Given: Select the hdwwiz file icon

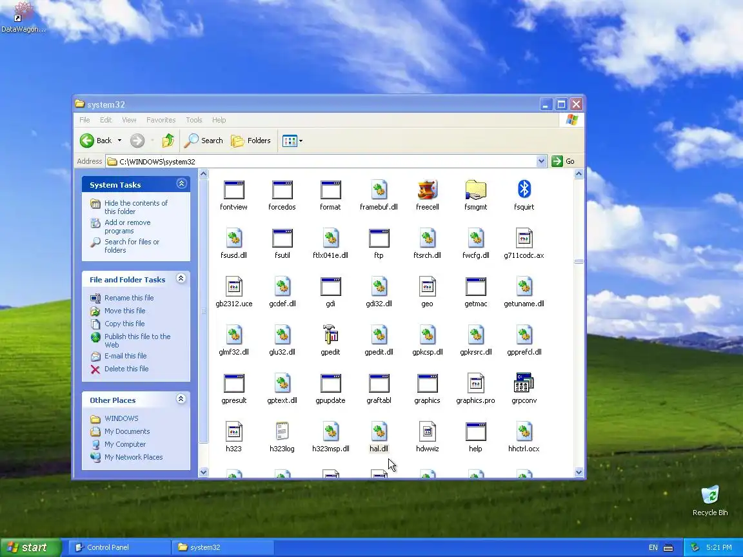Looking at the screenshot, I should [x=428, y=431].
